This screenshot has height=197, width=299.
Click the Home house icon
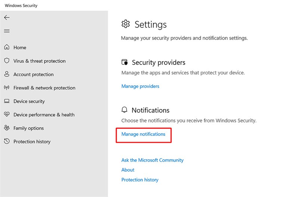pos(7,47)
